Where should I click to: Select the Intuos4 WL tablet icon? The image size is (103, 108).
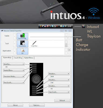(x=22, y=36)
